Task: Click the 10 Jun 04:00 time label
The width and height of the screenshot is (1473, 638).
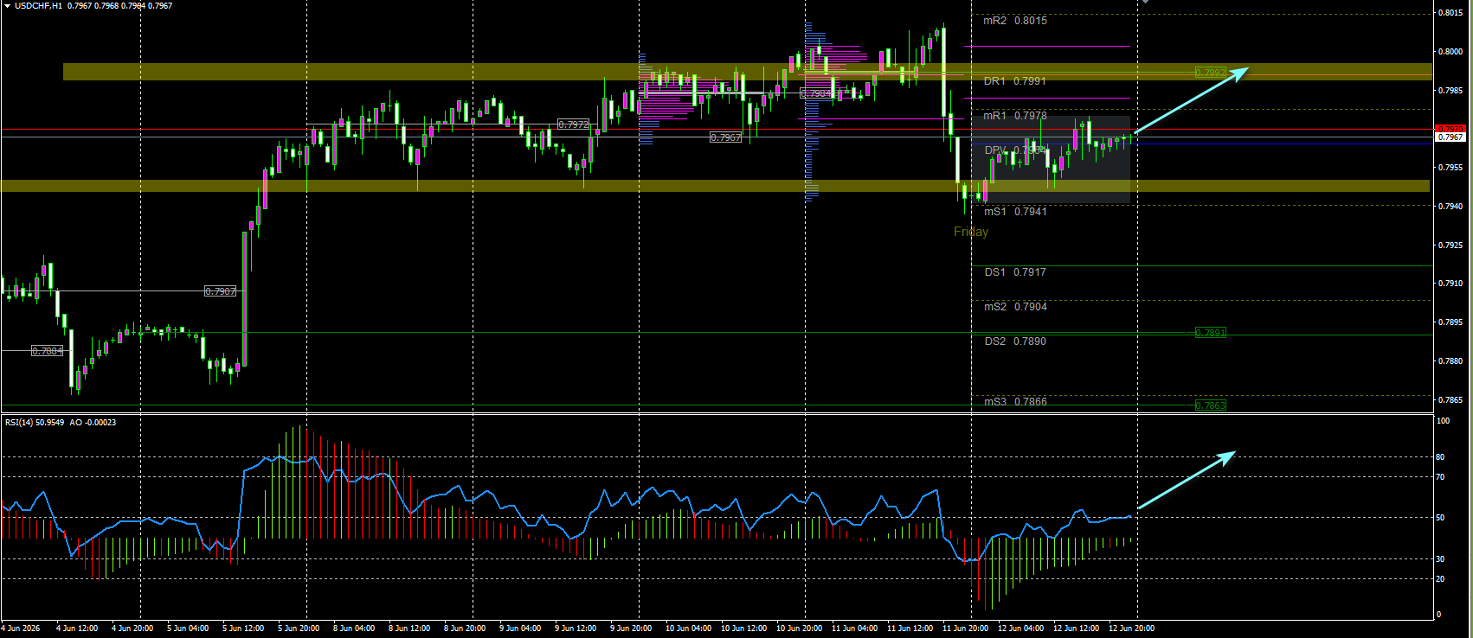Action: 689,628
